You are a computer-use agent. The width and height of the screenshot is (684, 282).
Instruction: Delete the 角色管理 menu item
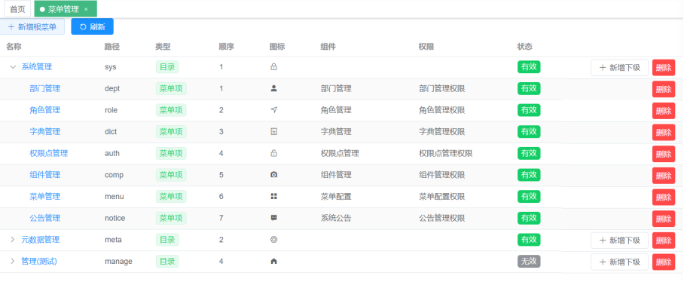pos(664,110)
